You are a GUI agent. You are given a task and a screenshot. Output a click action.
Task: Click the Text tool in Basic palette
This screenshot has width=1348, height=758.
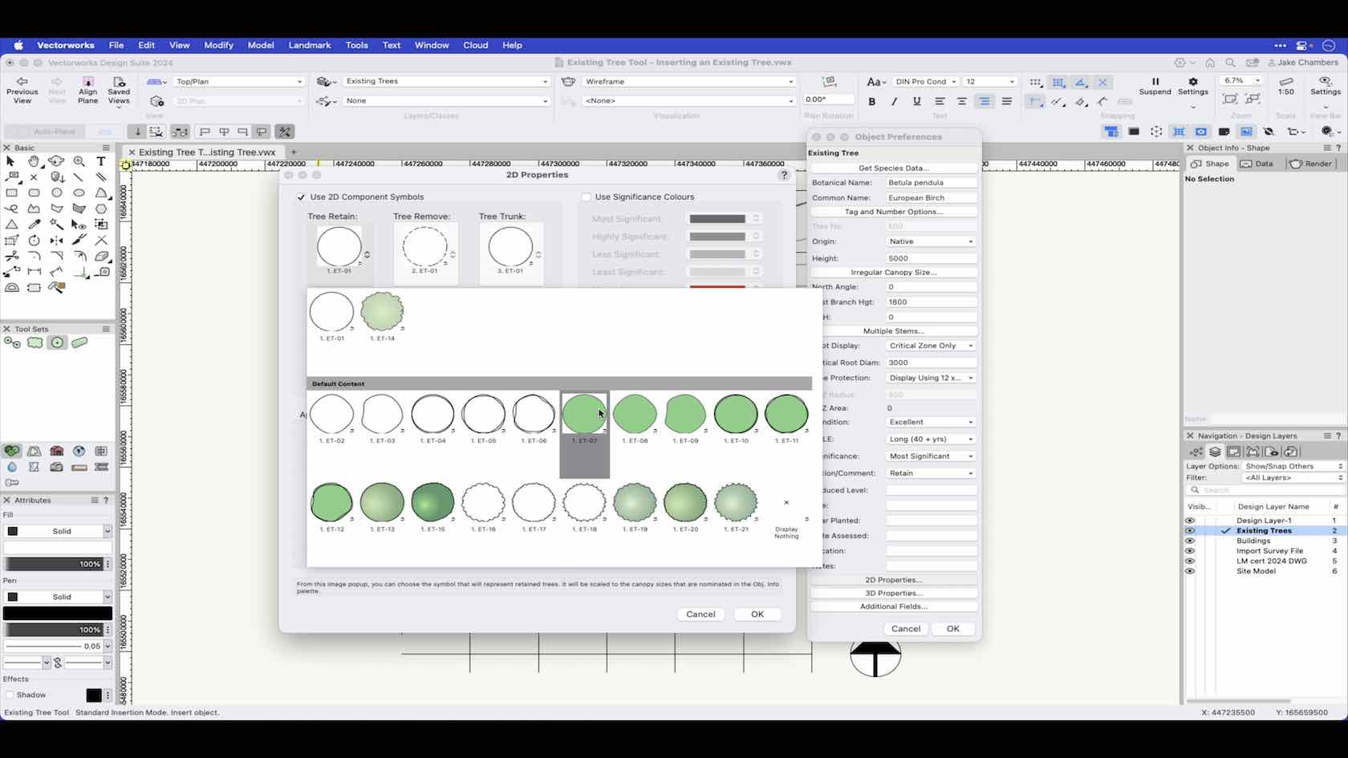click(101, 161)
